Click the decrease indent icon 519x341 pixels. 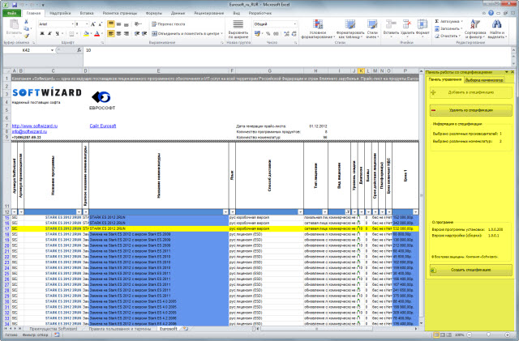pos(137,33)
